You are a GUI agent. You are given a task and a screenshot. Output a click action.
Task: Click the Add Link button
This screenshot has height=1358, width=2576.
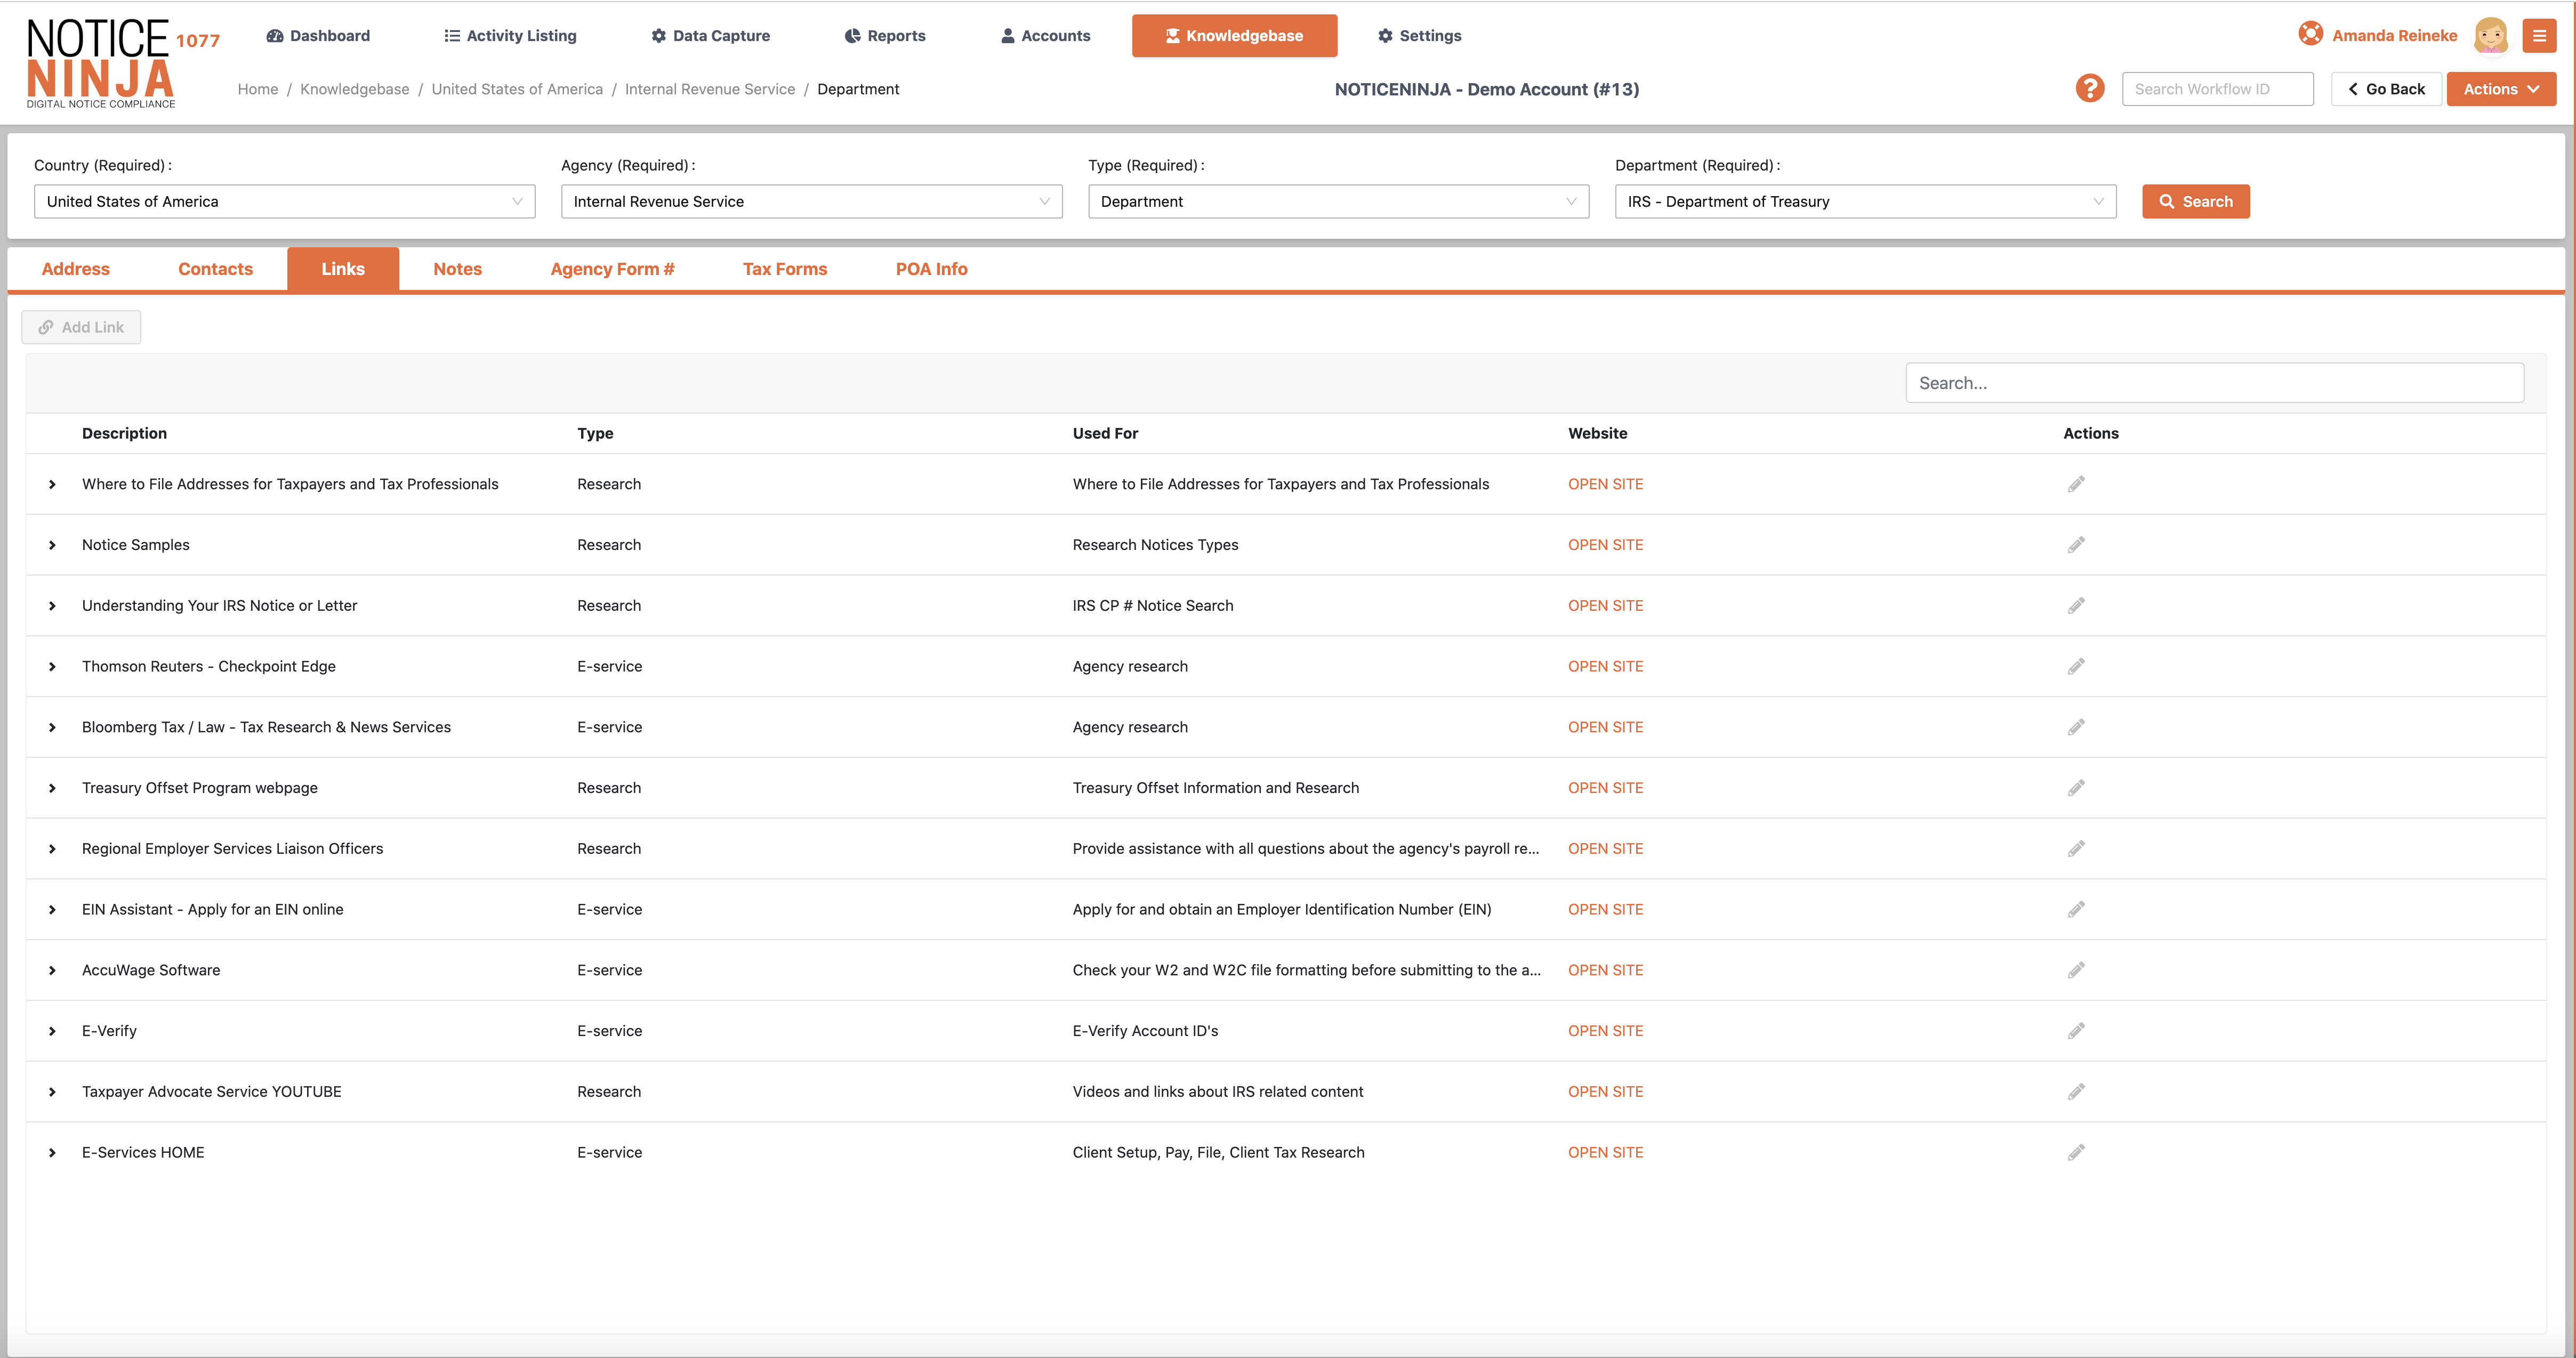[81, 327]
